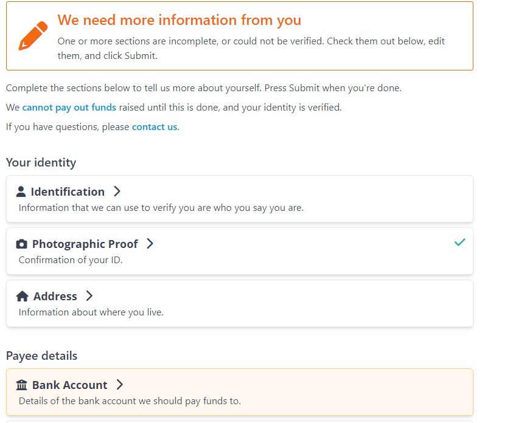Expand the Address section chevron

89,296
